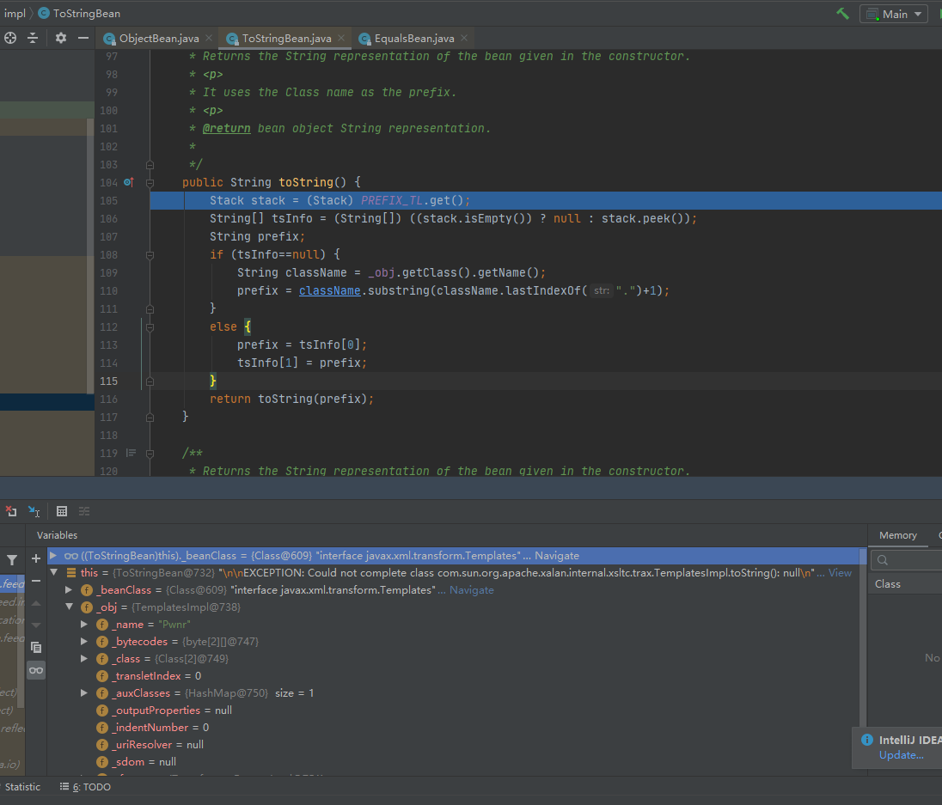Remove the watch with the minus icon
The width and height of the screenshot is (942, 805).
coord(36,581)
